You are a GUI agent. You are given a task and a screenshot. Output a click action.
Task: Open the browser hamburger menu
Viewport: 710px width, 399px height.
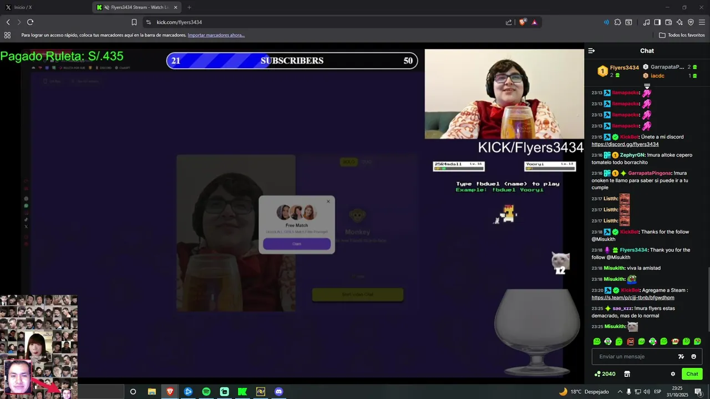pyautogui.click(x=702, y=22)
